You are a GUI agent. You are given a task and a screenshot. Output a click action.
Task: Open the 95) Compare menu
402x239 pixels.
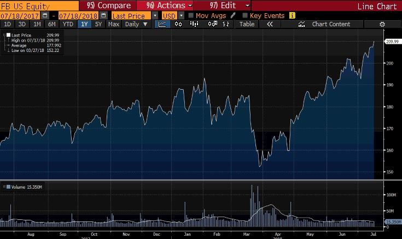[x=108, y=5]
